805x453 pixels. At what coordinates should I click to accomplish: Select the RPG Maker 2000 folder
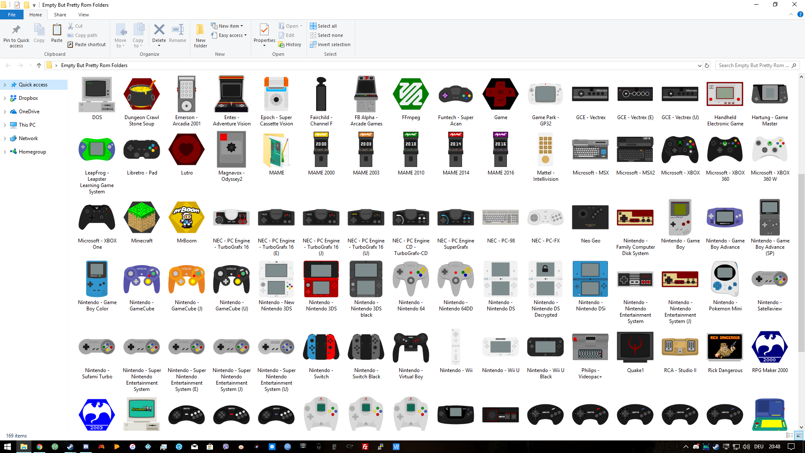[770, 347]
